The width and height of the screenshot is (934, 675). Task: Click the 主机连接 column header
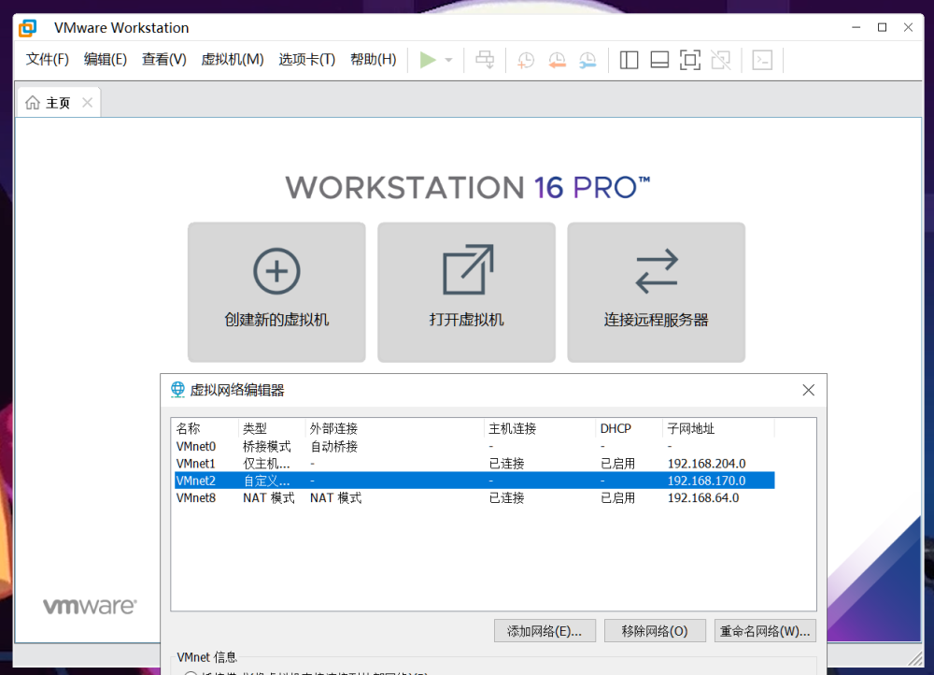540,428
